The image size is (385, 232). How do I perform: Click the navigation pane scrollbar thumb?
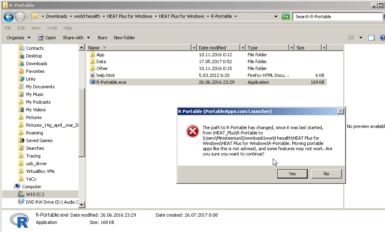82,122
